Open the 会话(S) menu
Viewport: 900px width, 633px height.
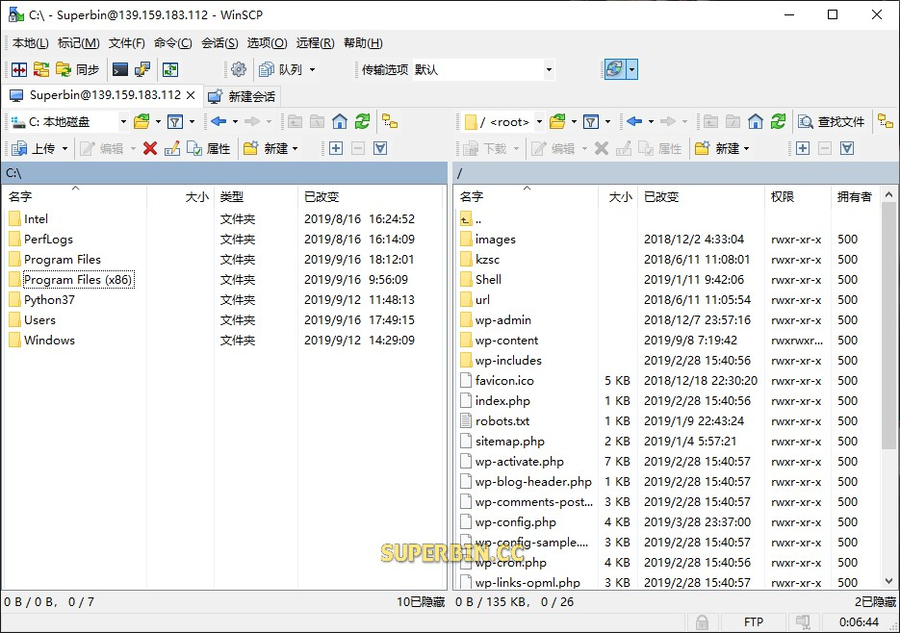(219, 43)
